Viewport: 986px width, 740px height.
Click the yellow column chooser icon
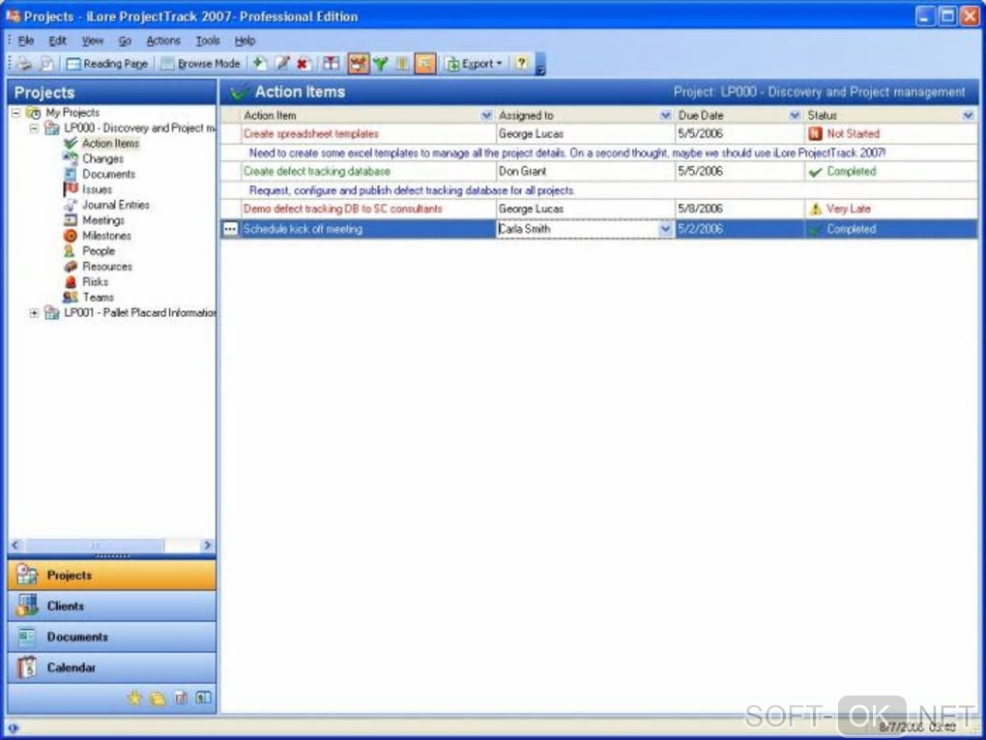402,64
